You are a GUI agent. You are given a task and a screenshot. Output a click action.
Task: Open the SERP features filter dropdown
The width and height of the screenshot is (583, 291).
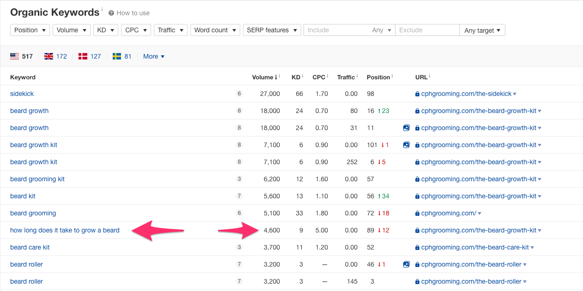click(x=272, y=30)
